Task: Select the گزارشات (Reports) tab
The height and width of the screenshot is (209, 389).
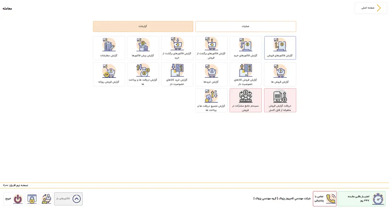Action: (x=143, y=27)
